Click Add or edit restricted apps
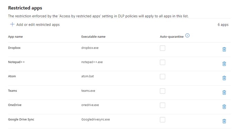This screenshot has height=133, width=238. 38,24
